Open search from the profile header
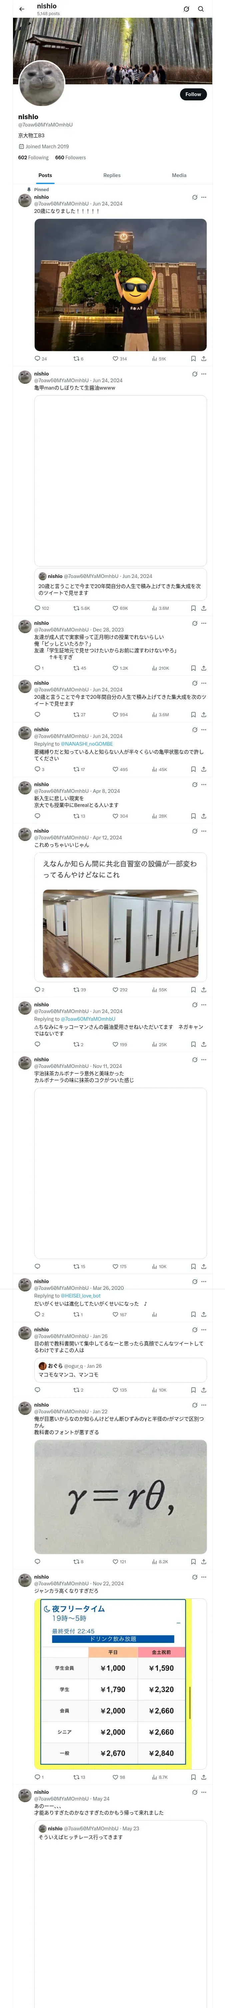The image size is (225, 2008). coord(201,9)
